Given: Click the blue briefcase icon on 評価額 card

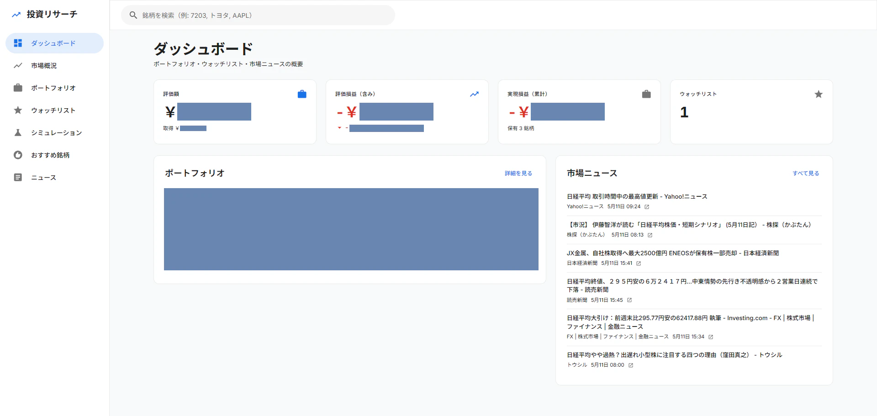Looking at the screenshot, I should coord(302,94).
